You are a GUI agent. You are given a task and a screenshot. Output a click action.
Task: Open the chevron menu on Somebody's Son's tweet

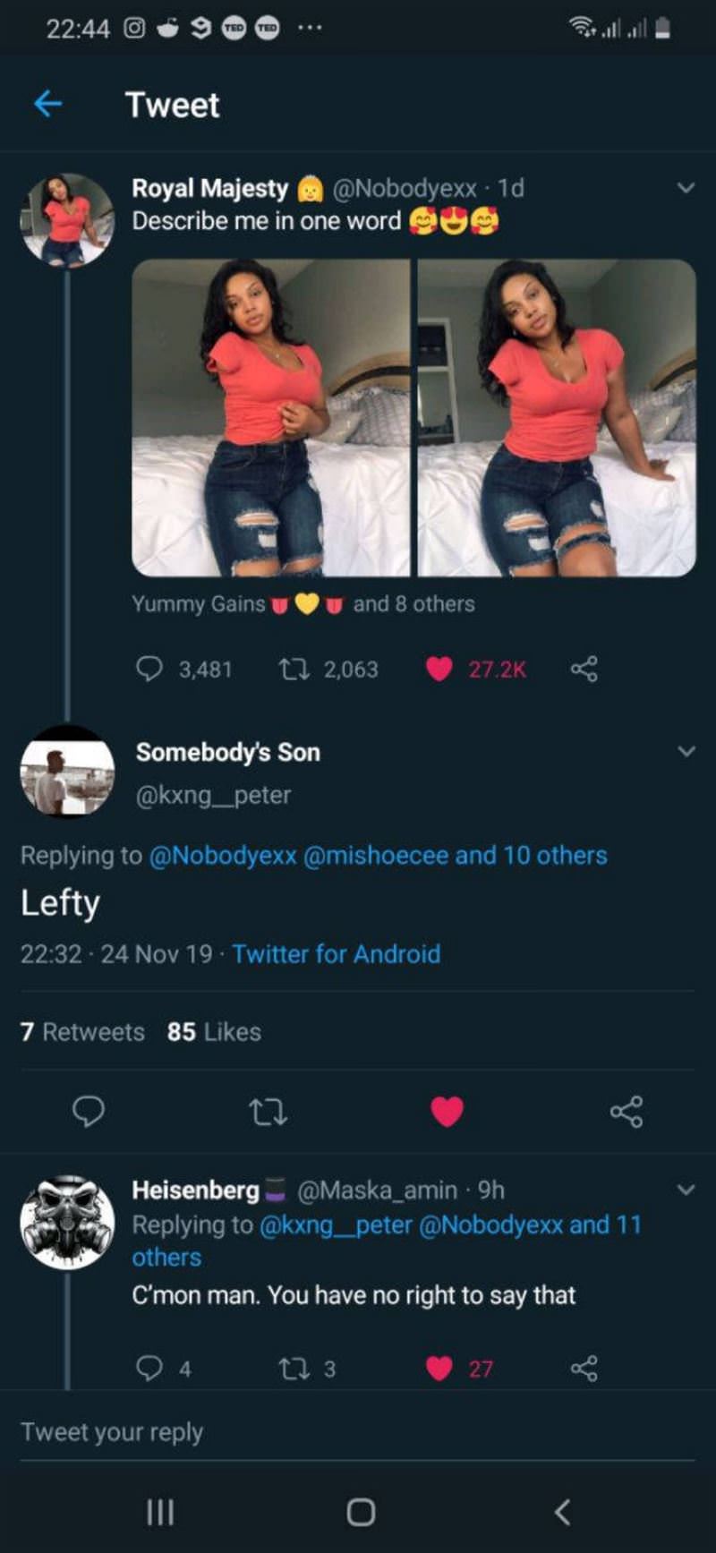(x=686, y=751)
